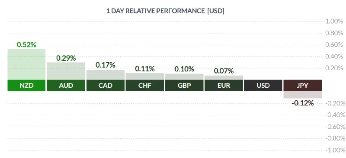
Task: Select the GBP currency block
Action: [x=184, y=86]
